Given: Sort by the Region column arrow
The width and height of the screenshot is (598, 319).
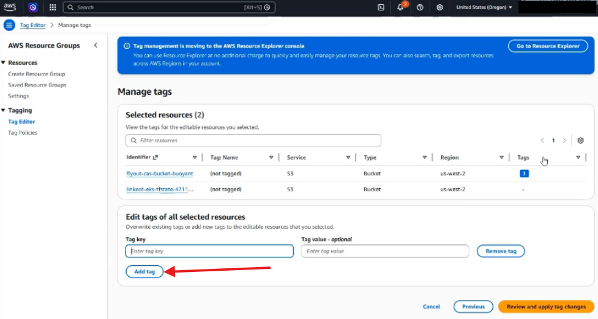Looking at the screenshot, I should click(501, 157).
